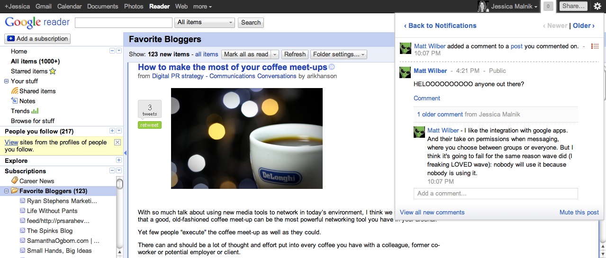
Task: Collapse the Your stuff section
Action: [7, 81]
